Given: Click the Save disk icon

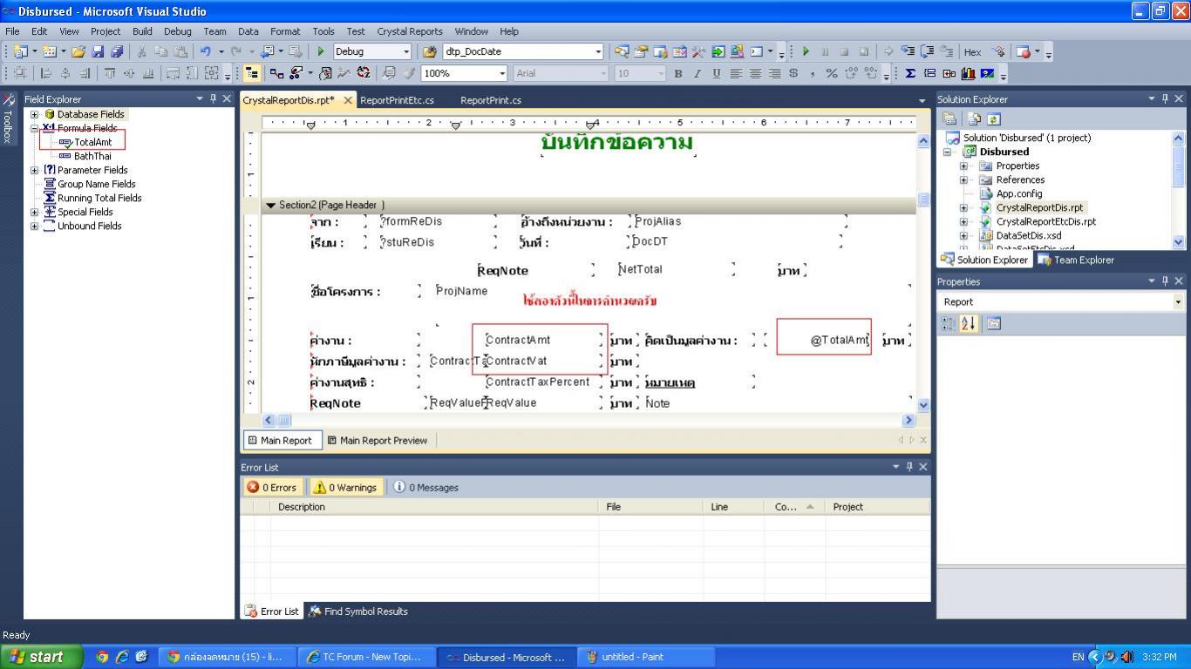Looking at the screenshot, I should (x=98, y=52).
